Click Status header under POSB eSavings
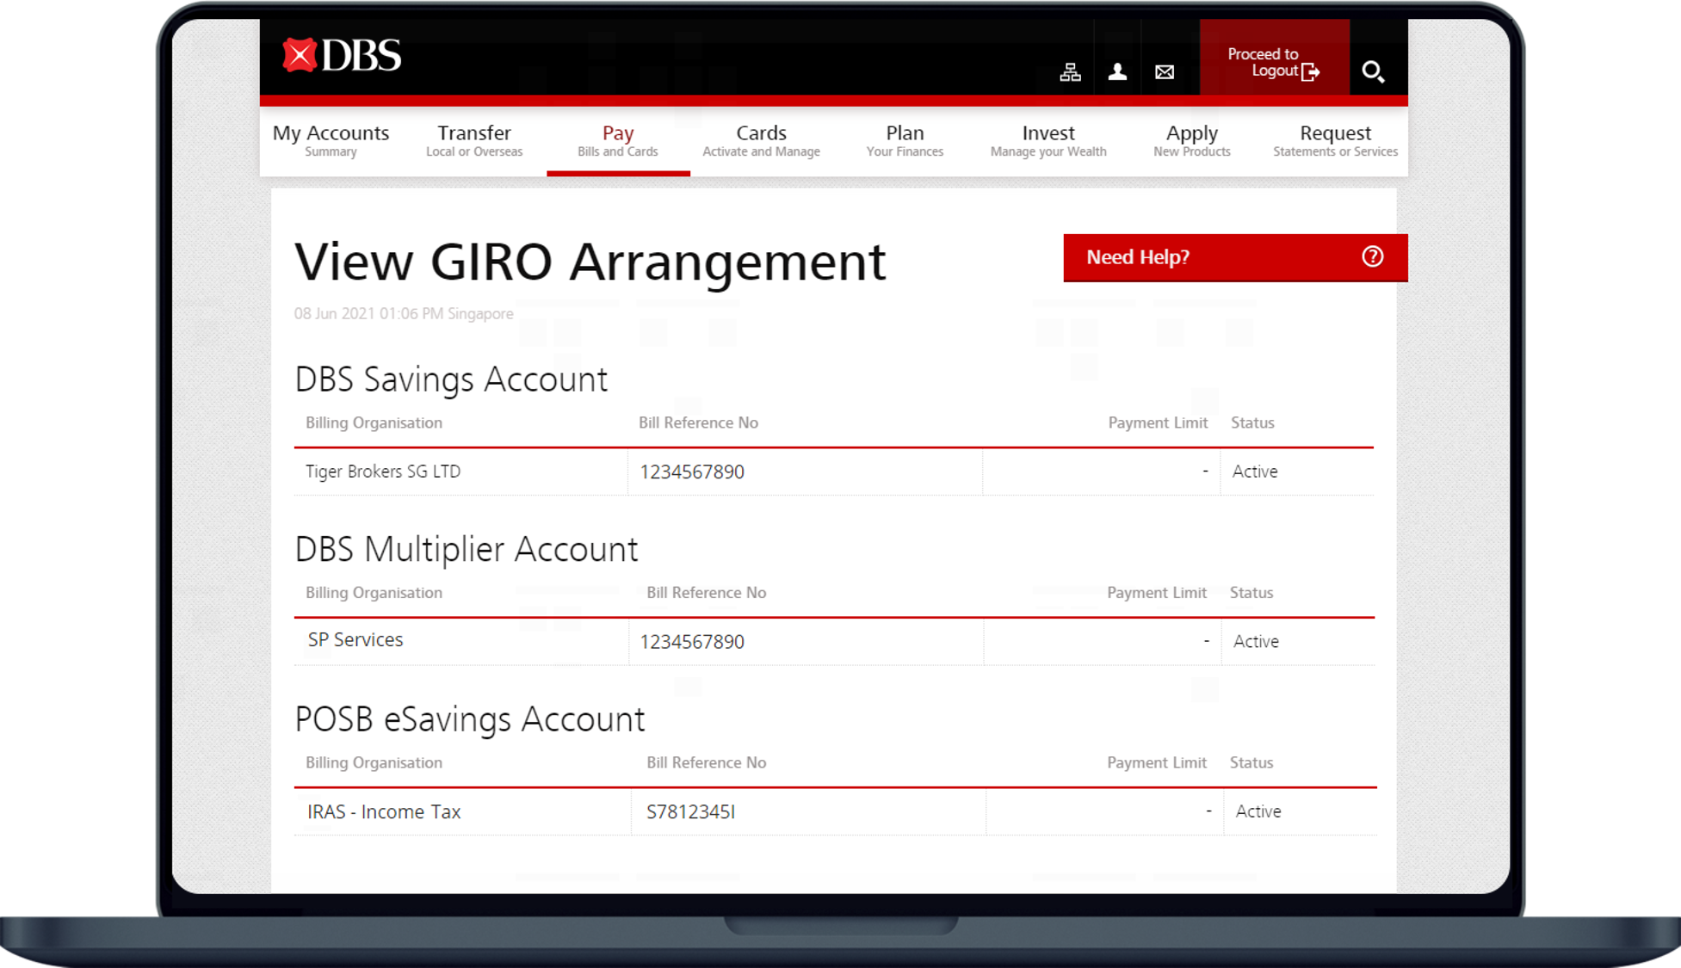The height and width of the screenshot is (968, 1681). click(1251, 762)
